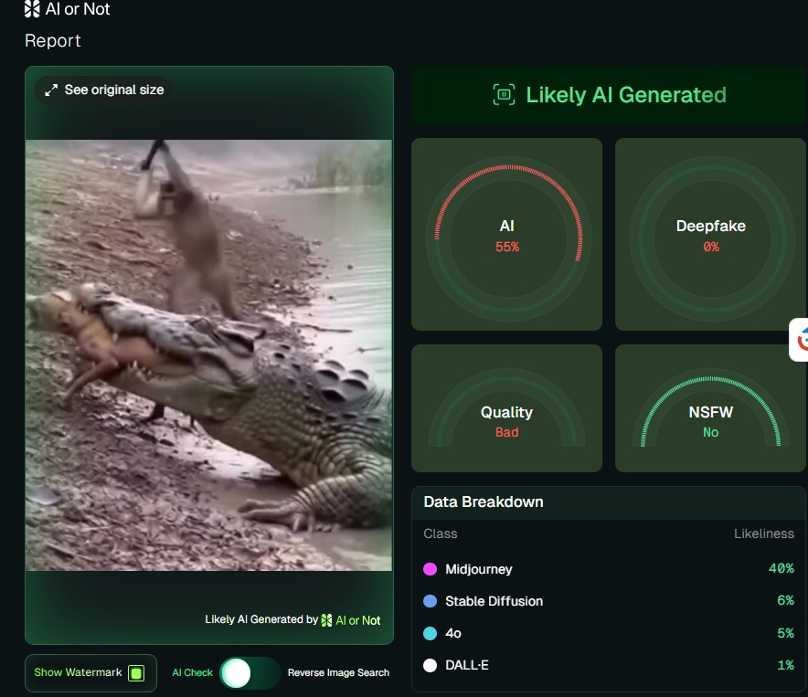This screenshot has height=697, width=808.
Task: Click the scan icon beside Likely AI Generated
Action: point(504,95)
